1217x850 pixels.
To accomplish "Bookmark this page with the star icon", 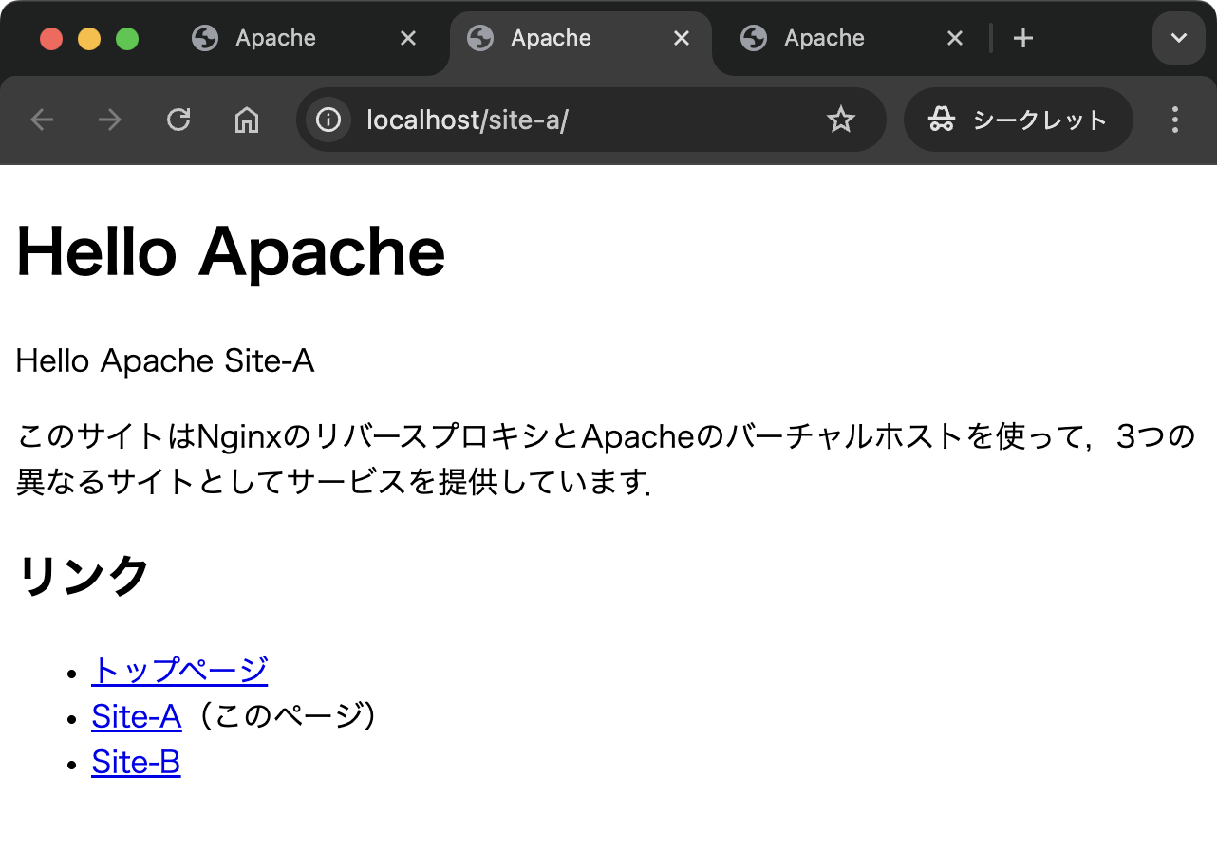I will click(x=841, y=120).
